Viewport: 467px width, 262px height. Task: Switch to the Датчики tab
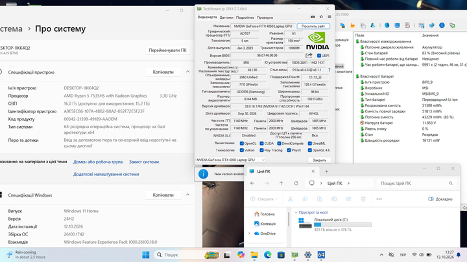coord(226,17)
